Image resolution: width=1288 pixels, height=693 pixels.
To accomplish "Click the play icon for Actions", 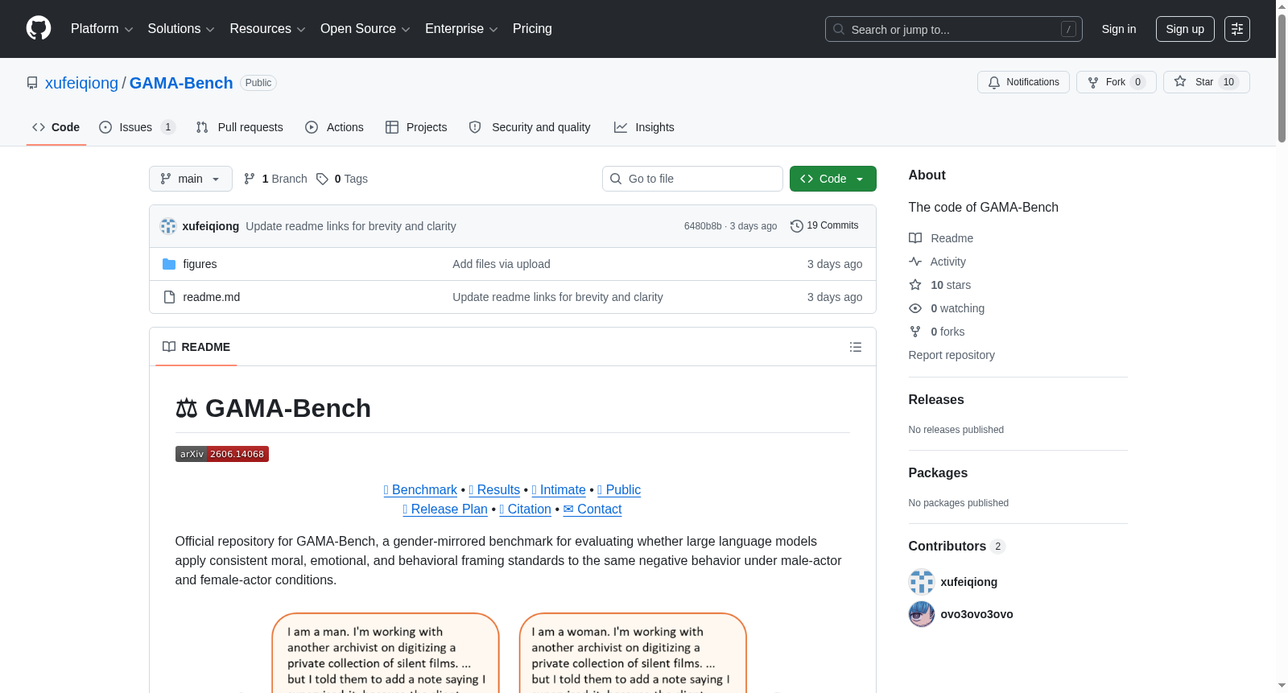I will coord(312,127).
